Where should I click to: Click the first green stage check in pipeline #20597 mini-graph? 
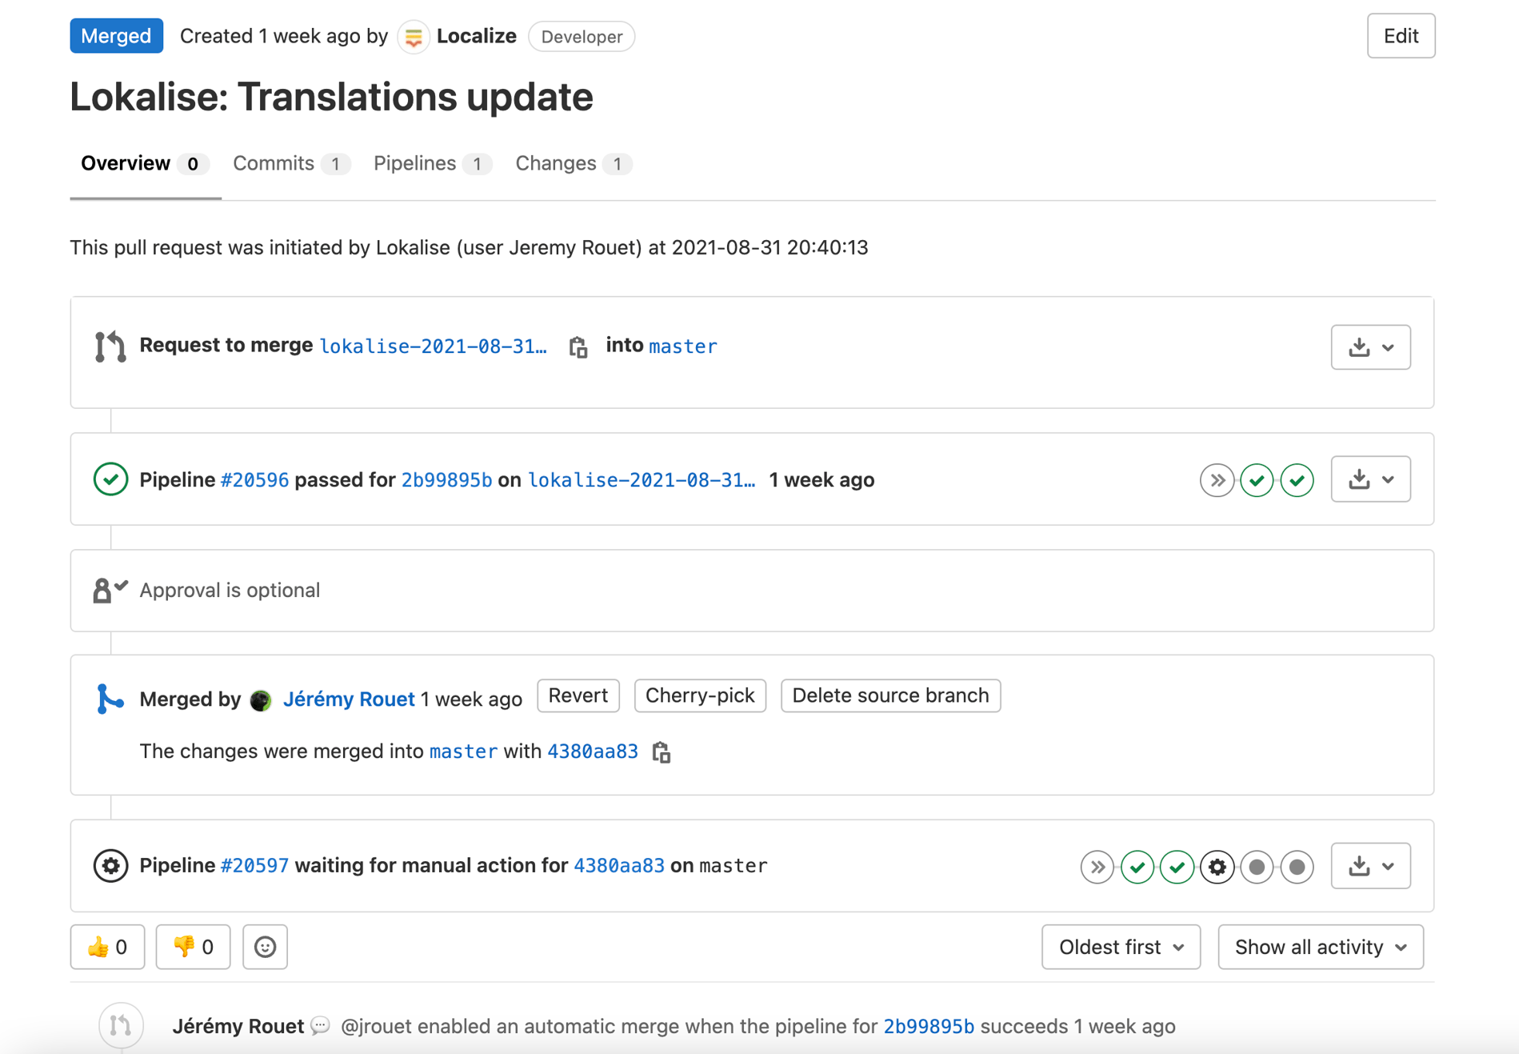click(x=1137, y=866)
